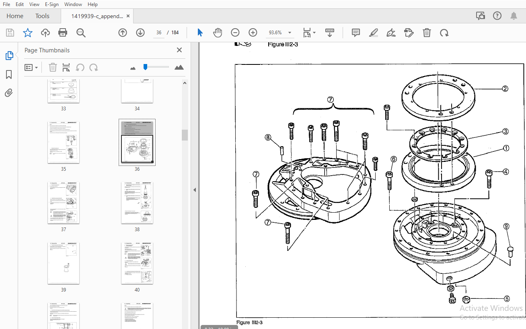Activate the selection arrow tool

coord(200,33)
